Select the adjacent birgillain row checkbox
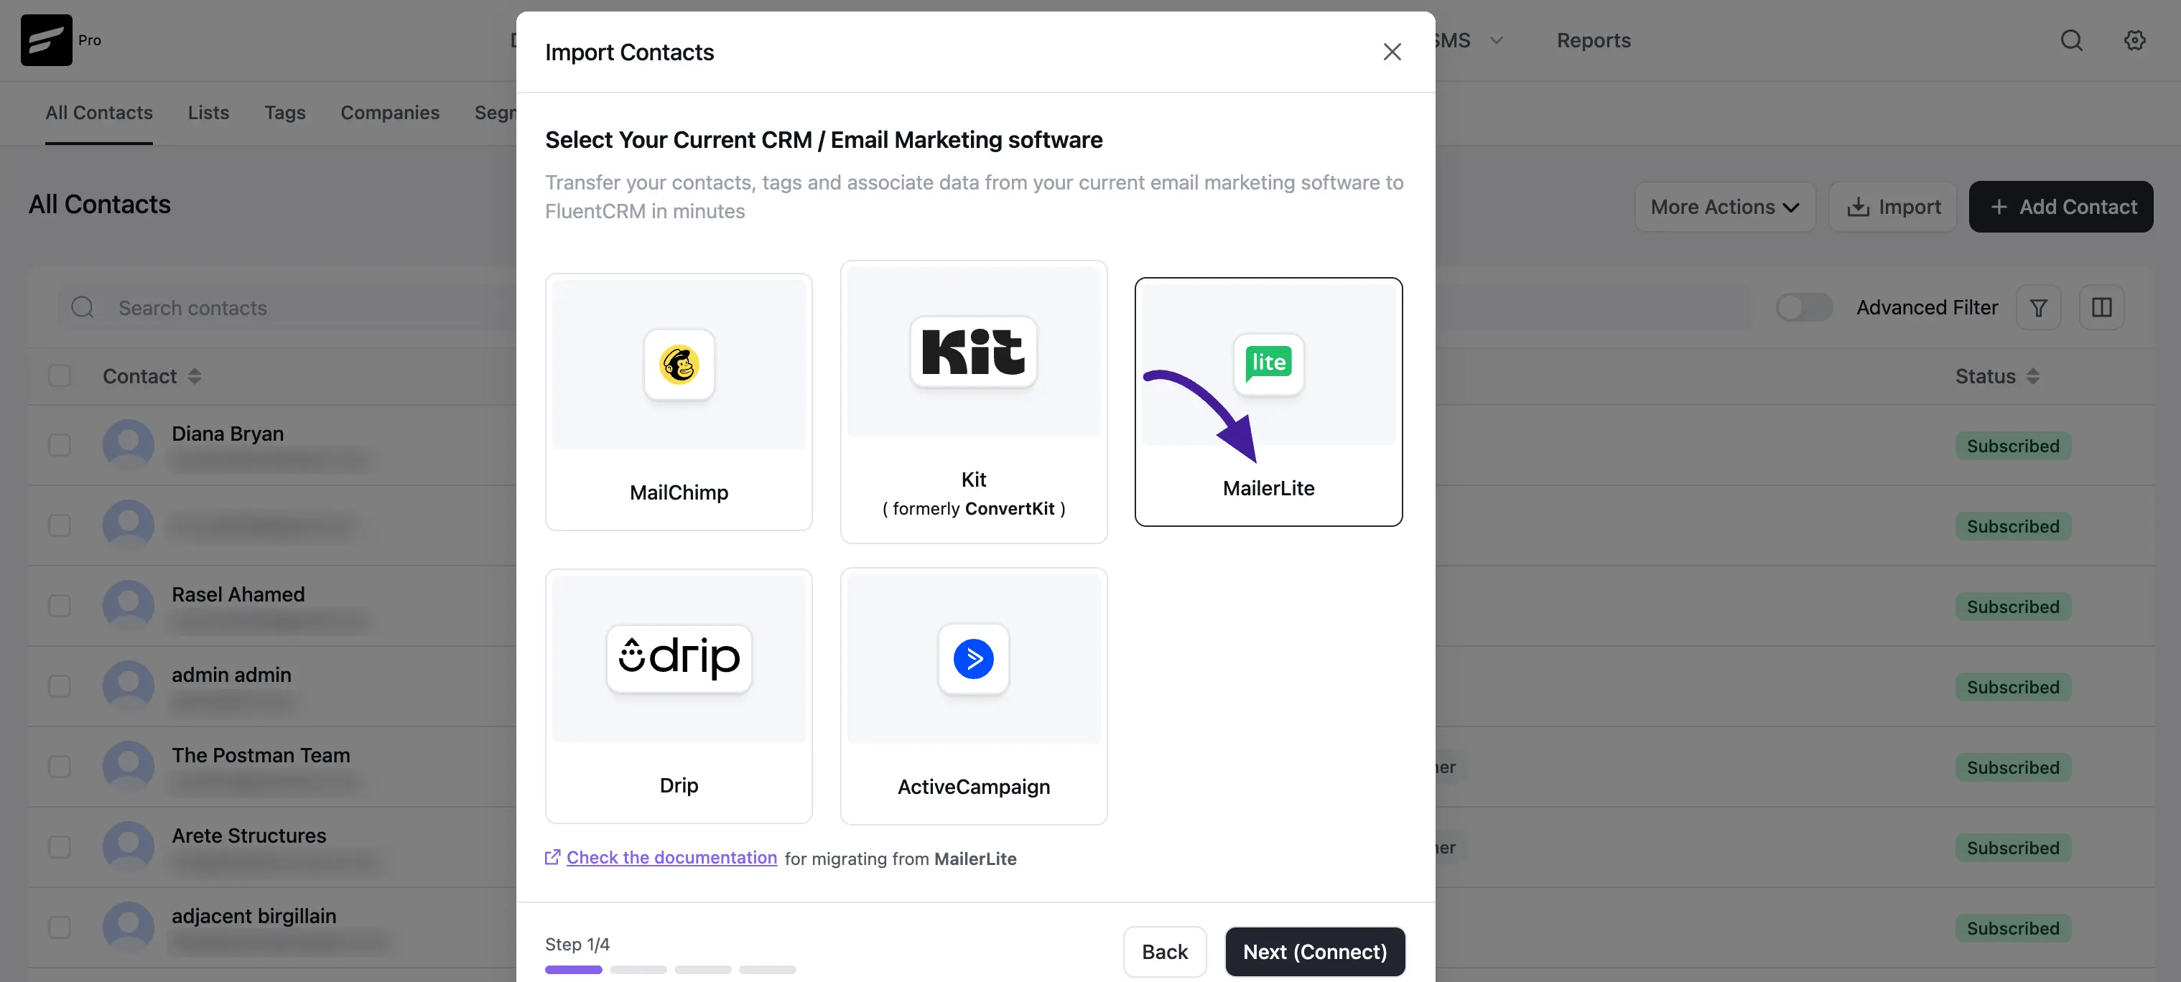Screen dimensions: 2181x982 coord(60,927)
